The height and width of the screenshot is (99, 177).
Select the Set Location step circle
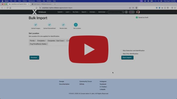[76, 25]
